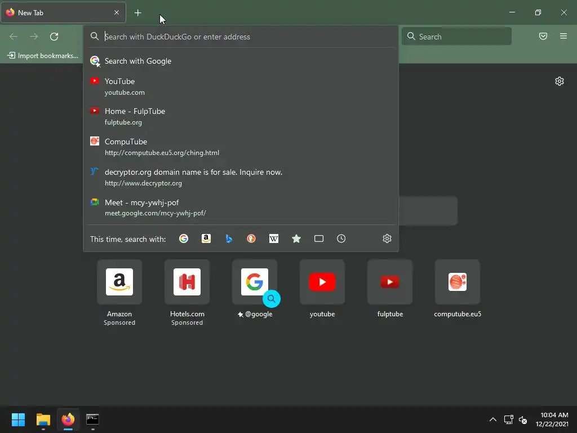Click the Firefox taskbar icon

(68, 419)
